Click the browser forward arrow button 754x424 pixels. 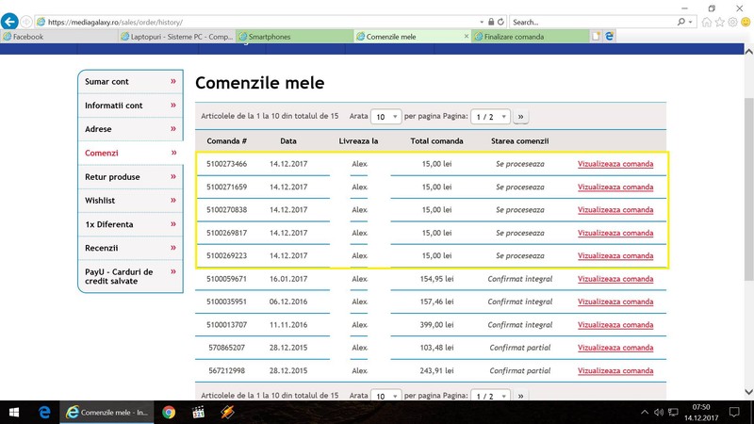point(26,22)
